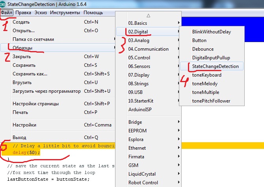Choose Сохранить как... menu entry
The width and height of the screenshot is (264, 187).
[x=30, y=74]
